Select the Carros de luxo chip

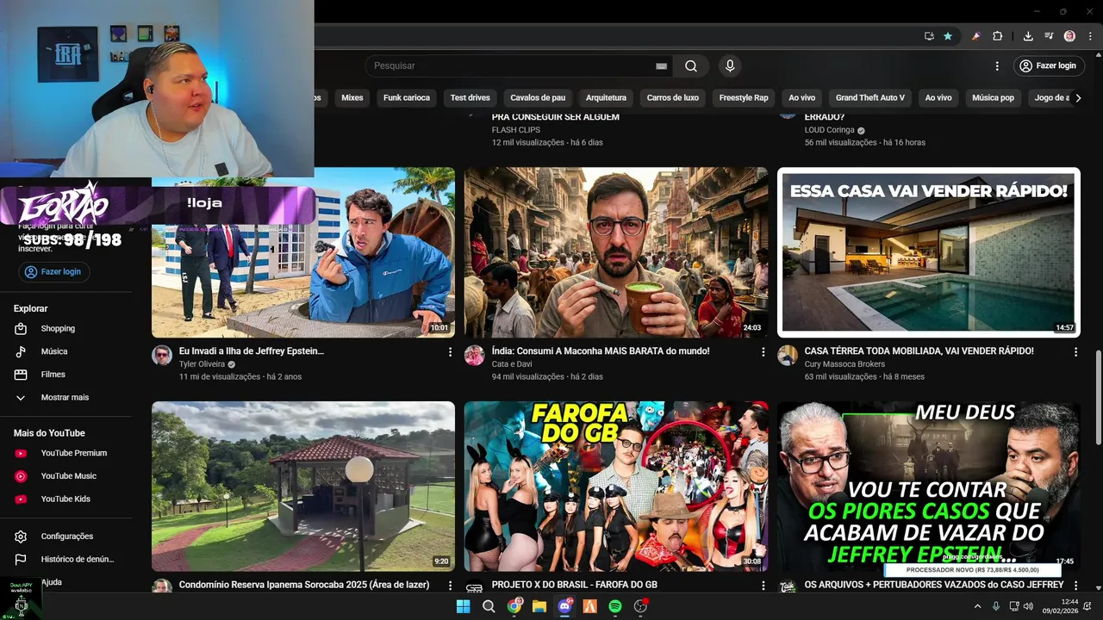[673, 98]
